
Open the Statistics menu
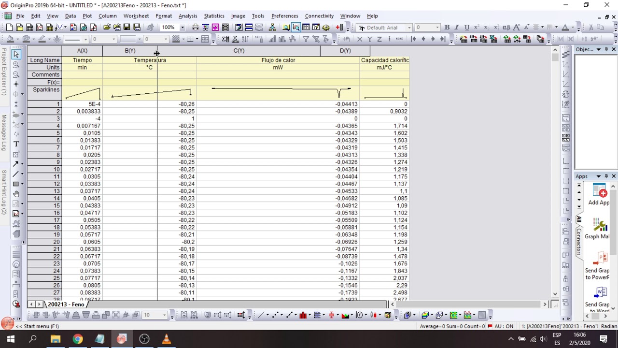(x=214, y=16)
